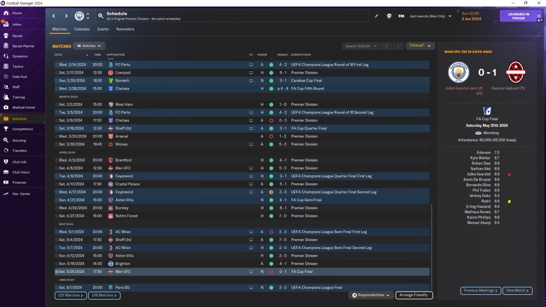This screenshot has width=546, height=307.
Task: Click the search magnifier icon
Action: point(101,16)
